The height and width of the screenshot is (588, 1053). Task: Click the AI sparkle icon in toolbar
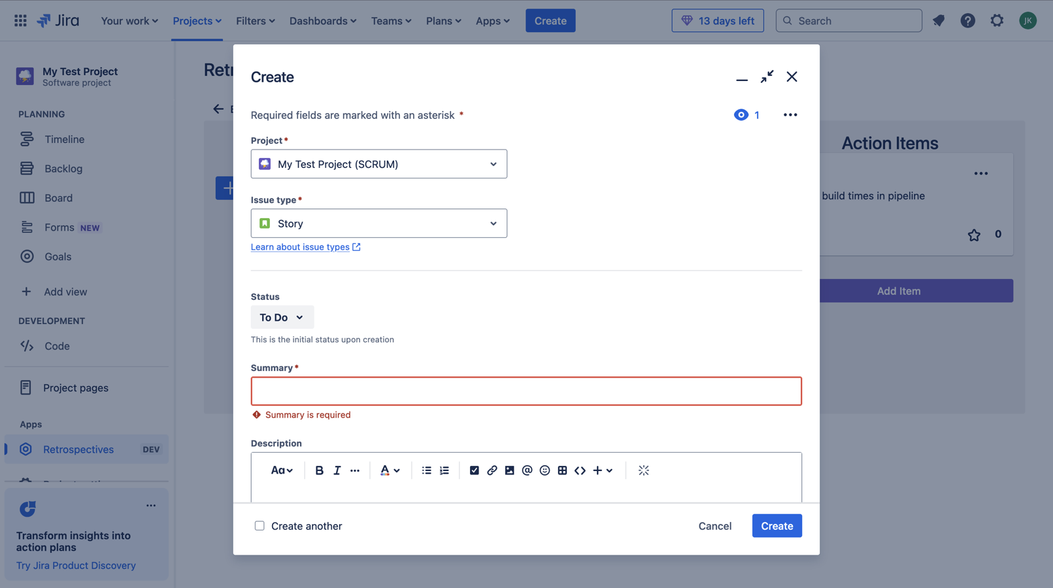click(x=644, y=470)
